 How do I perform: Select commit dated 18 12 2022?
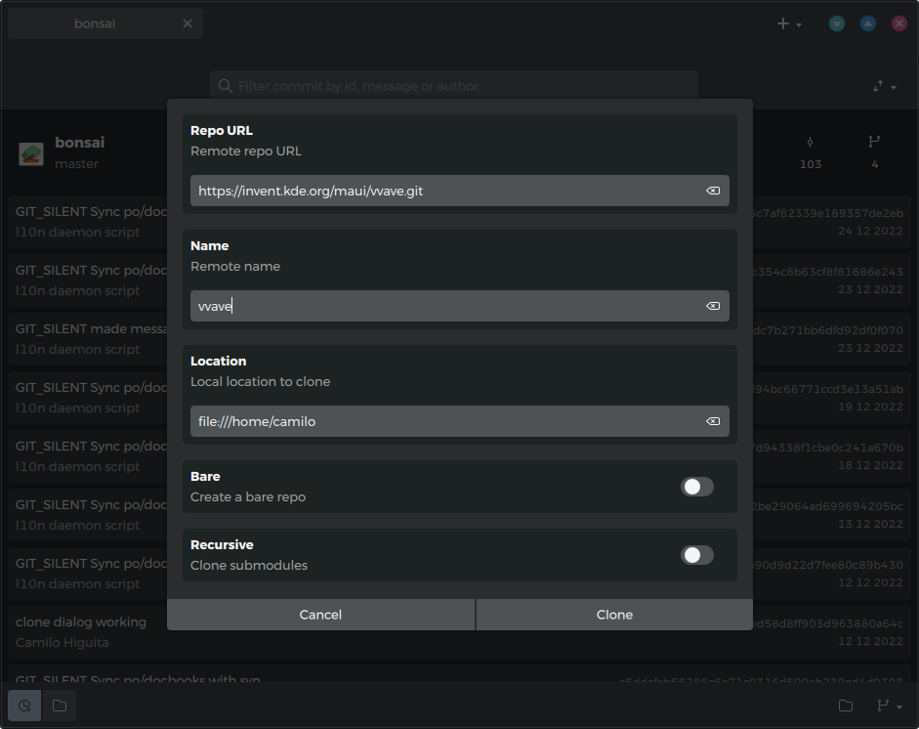click(459, 456)
